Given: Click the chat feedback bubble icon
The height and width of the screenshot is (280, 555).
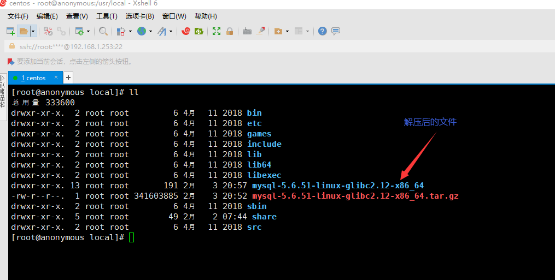Looking at the screenshot, I should point(336,31).
